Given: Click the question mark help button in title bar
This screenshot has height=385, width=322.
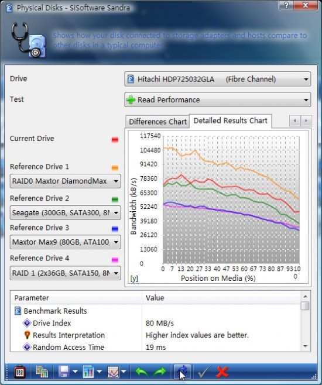Looking at the screenshot, I should pyautogui.click(x=286, y=5).
